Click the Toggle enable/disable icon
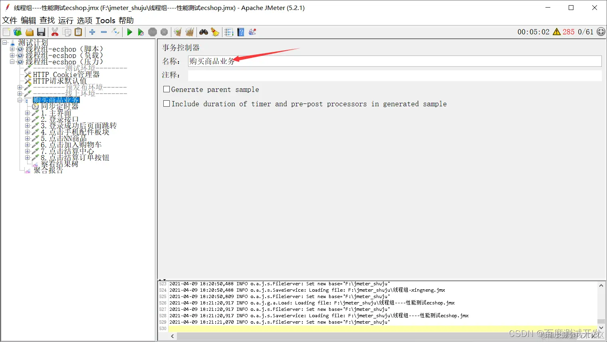 point(115,32)
